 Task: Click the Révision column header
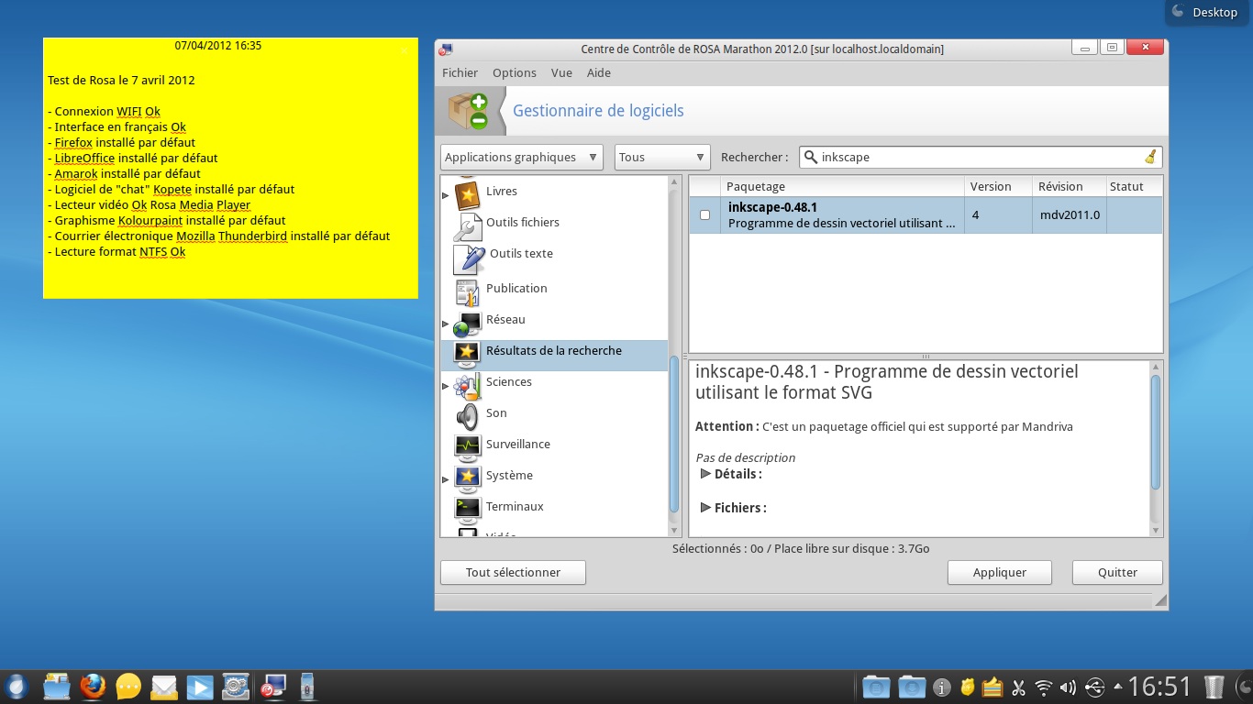(x=1069, y=186)
